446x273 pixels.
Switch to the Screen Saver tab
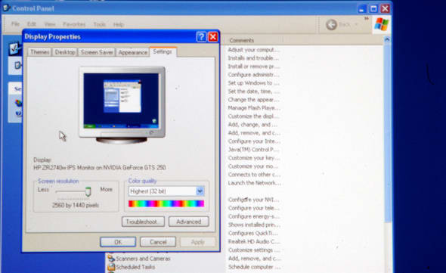(97, 52)
